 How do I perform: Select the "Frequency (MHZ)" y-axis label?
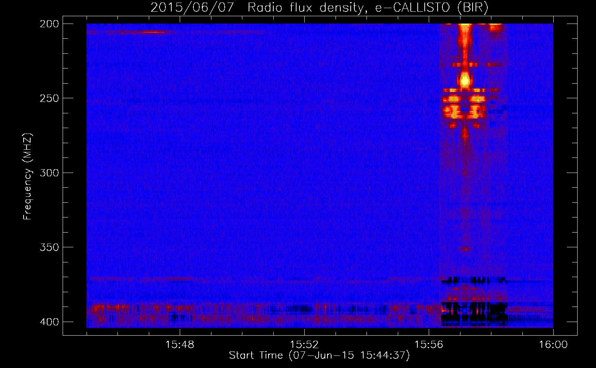pos(28,177)
